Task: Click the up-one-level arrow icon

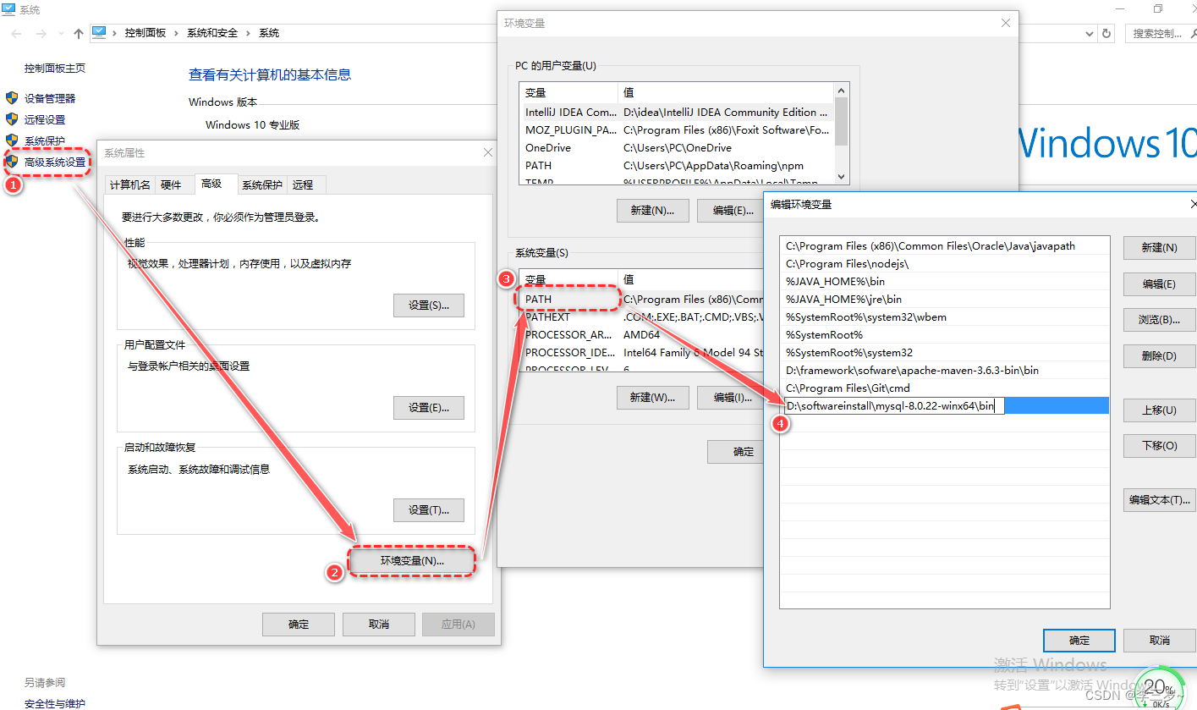Action: point(79,33)
